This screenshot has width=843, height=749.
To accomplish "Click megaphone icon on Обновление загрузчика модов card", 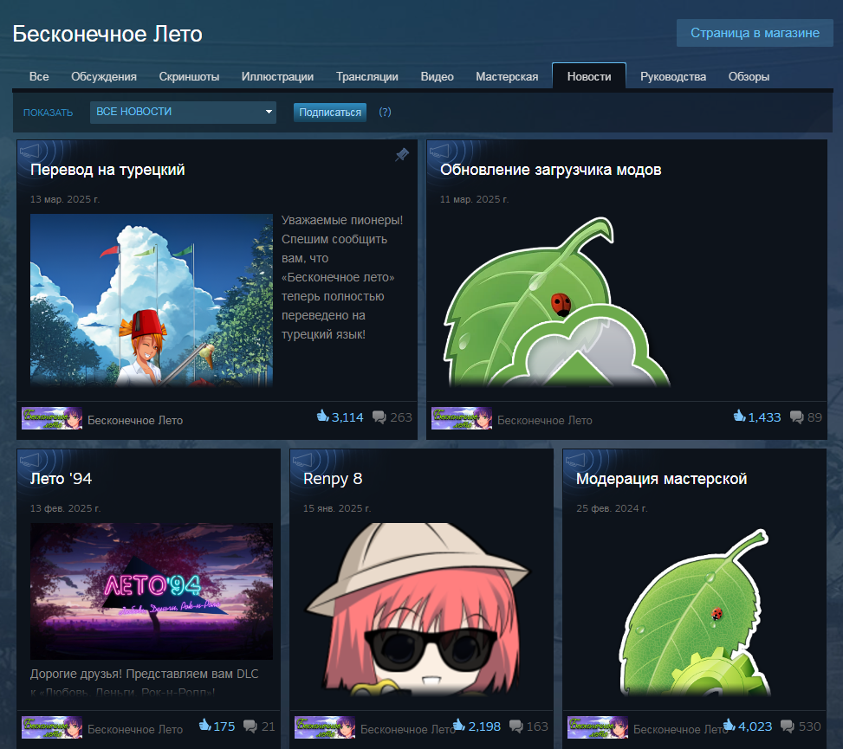I will 439,151.
